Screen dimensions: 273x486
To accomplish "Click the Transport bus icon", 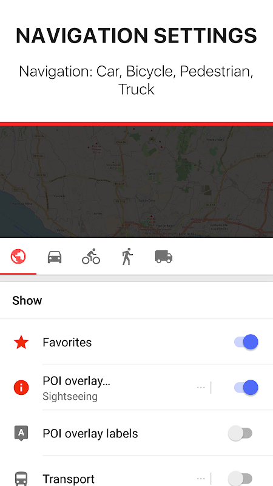I will coord(21,479).
